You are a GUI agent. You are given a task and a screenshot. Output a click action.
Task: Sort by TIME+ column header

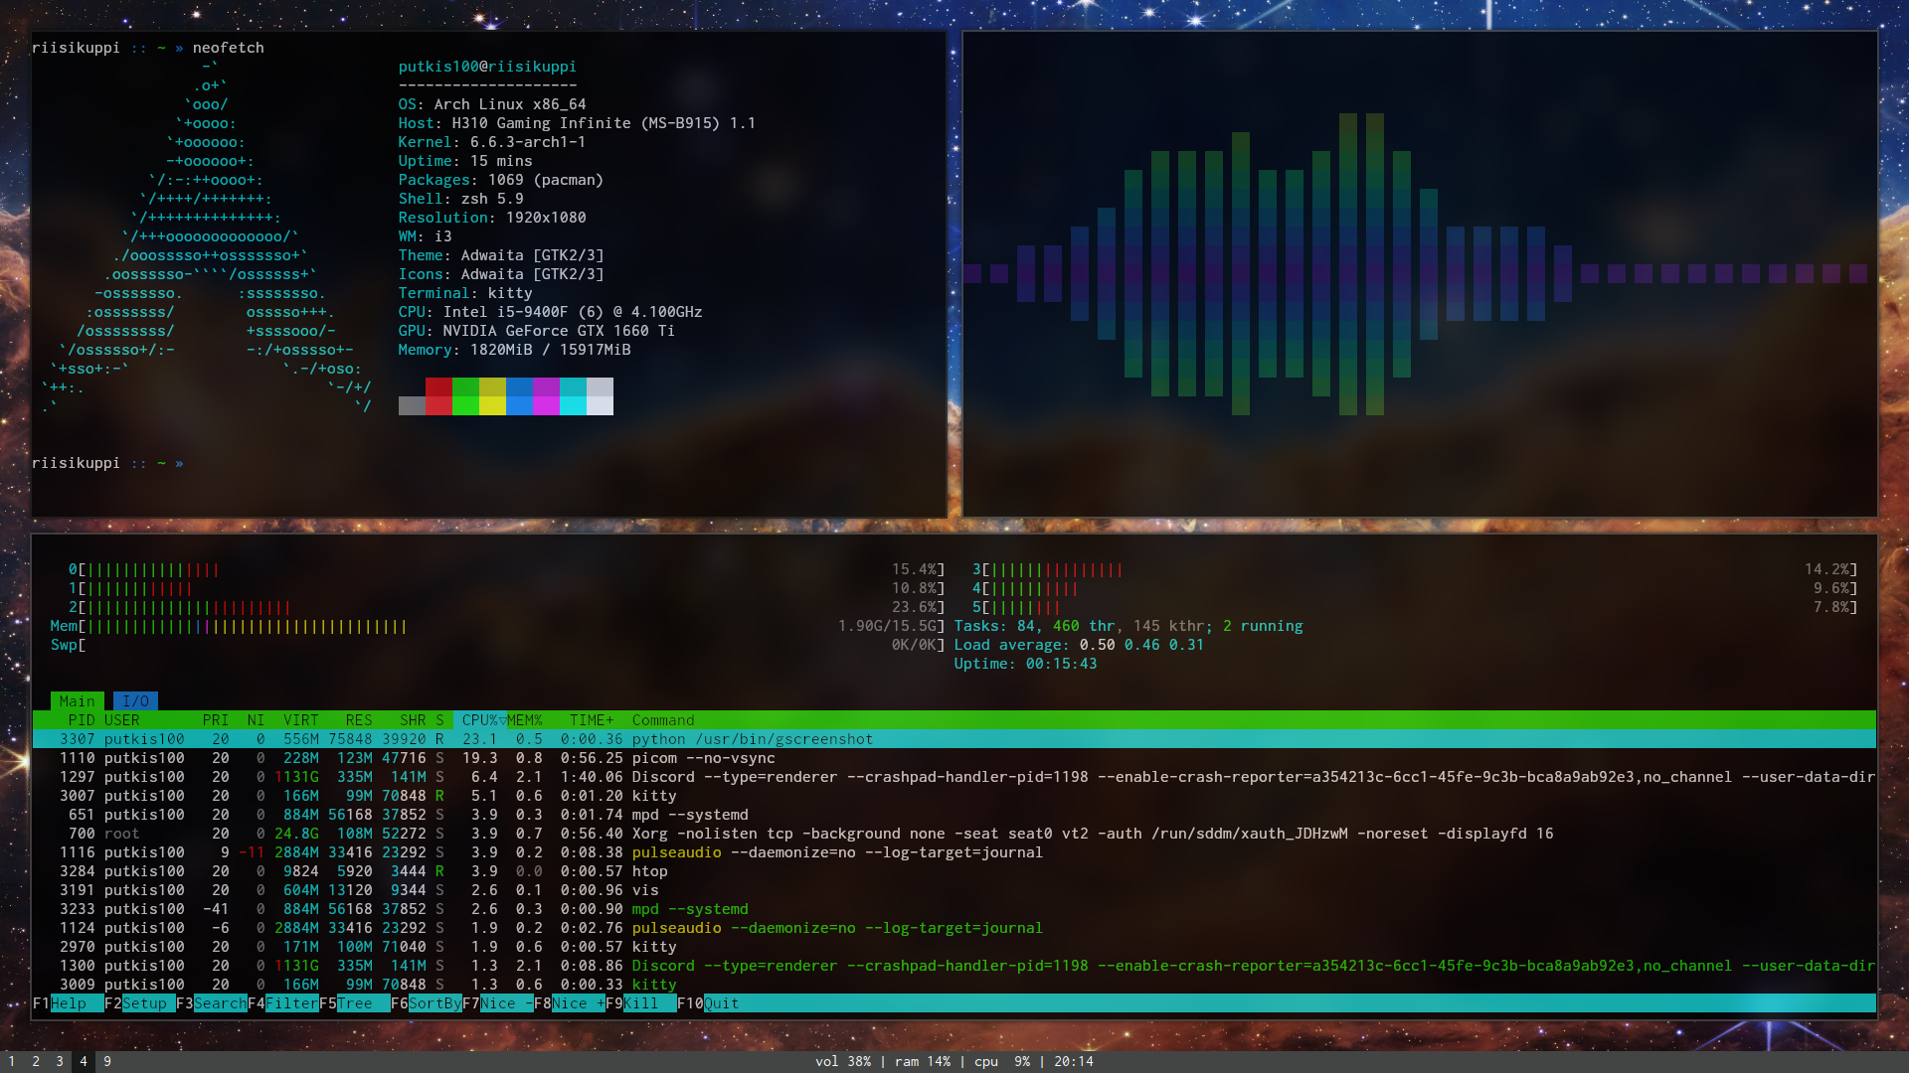pyautogui.click(x=592, y=720)
